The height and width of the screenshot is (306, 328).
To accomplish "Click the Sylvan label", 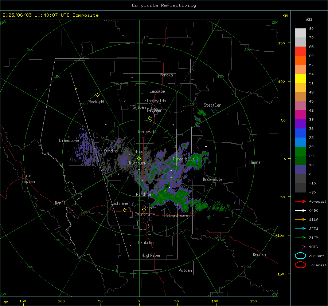I will tap(139, 107).
